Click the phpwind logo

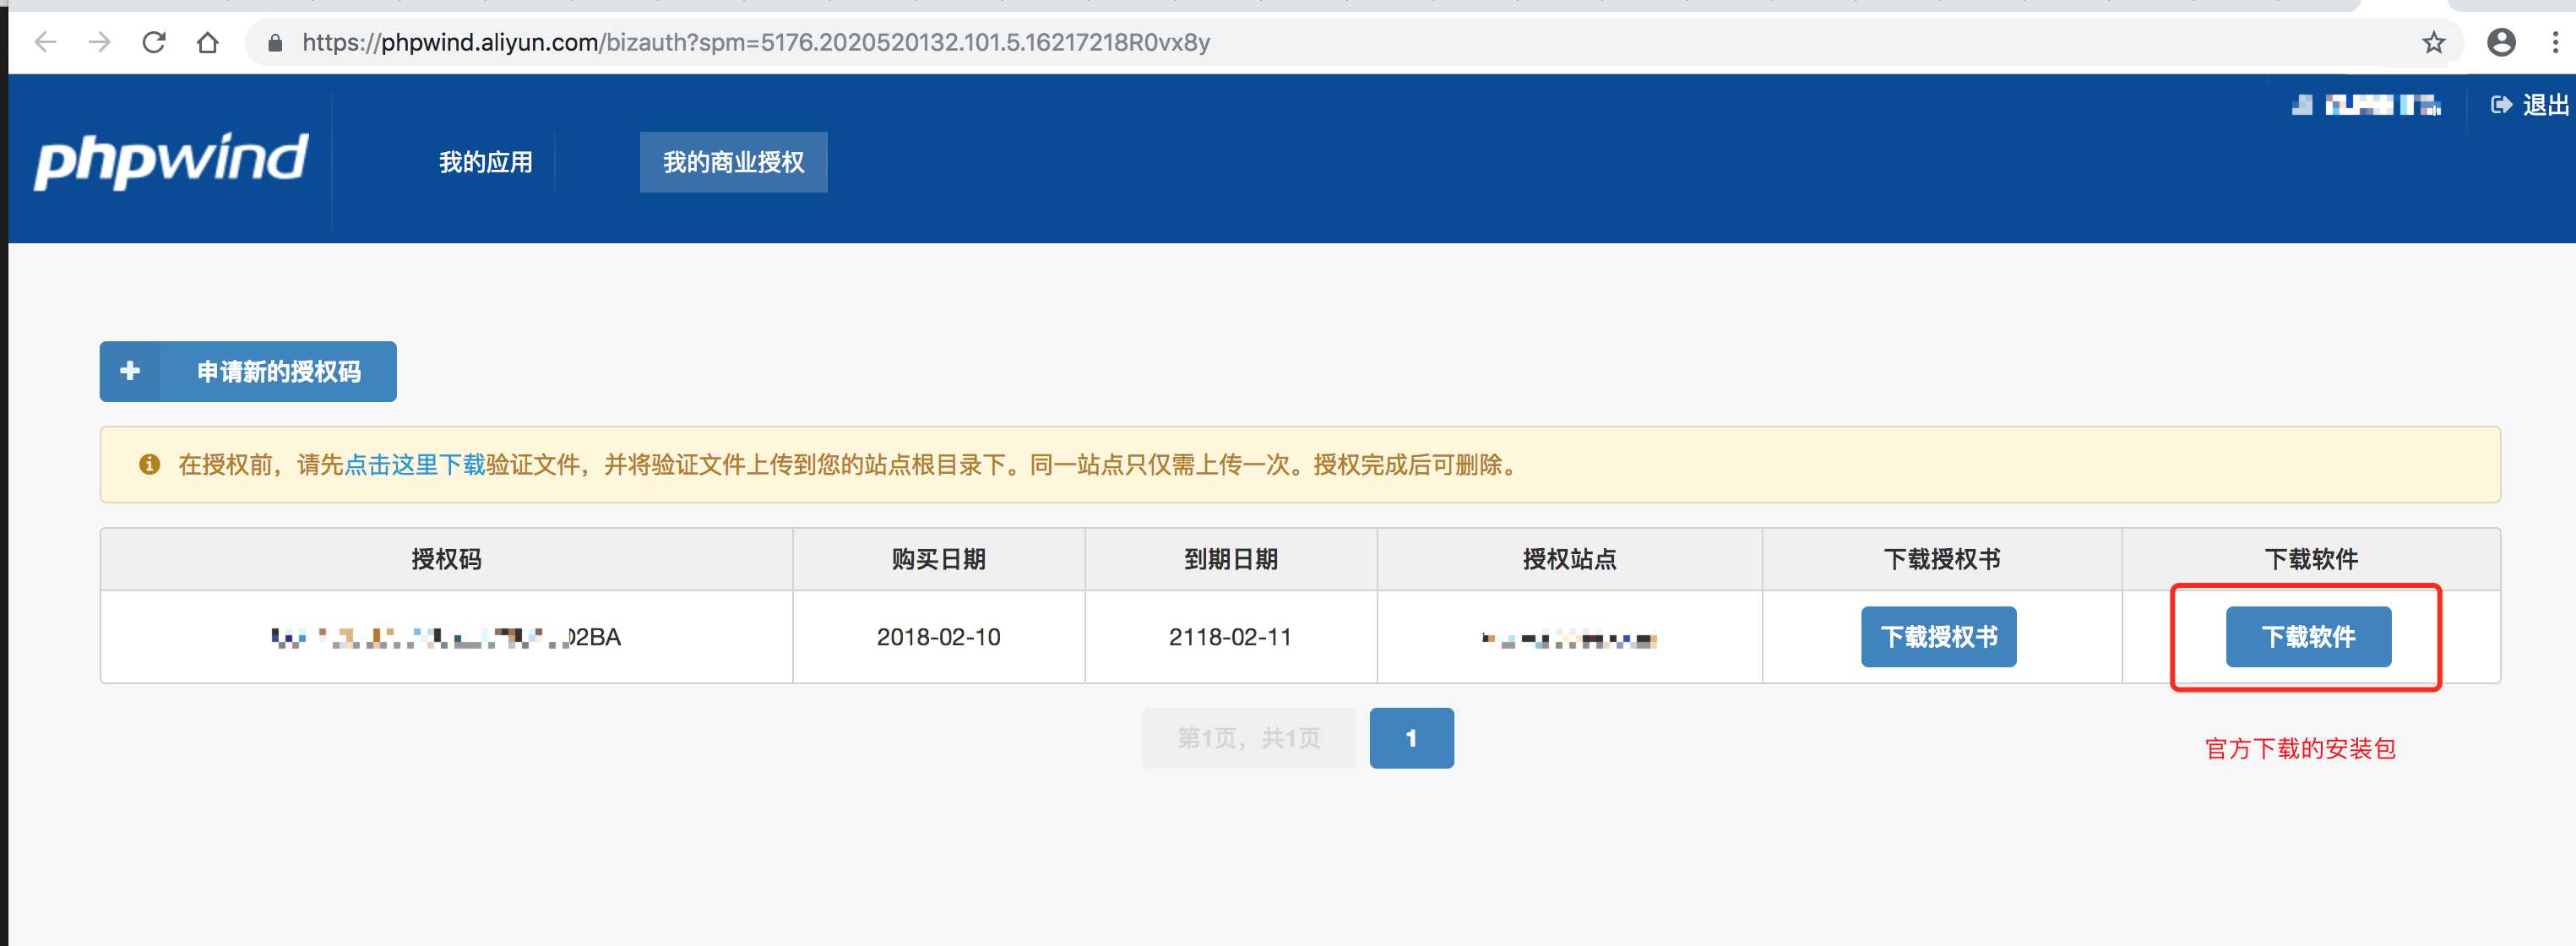coord(171,160)
